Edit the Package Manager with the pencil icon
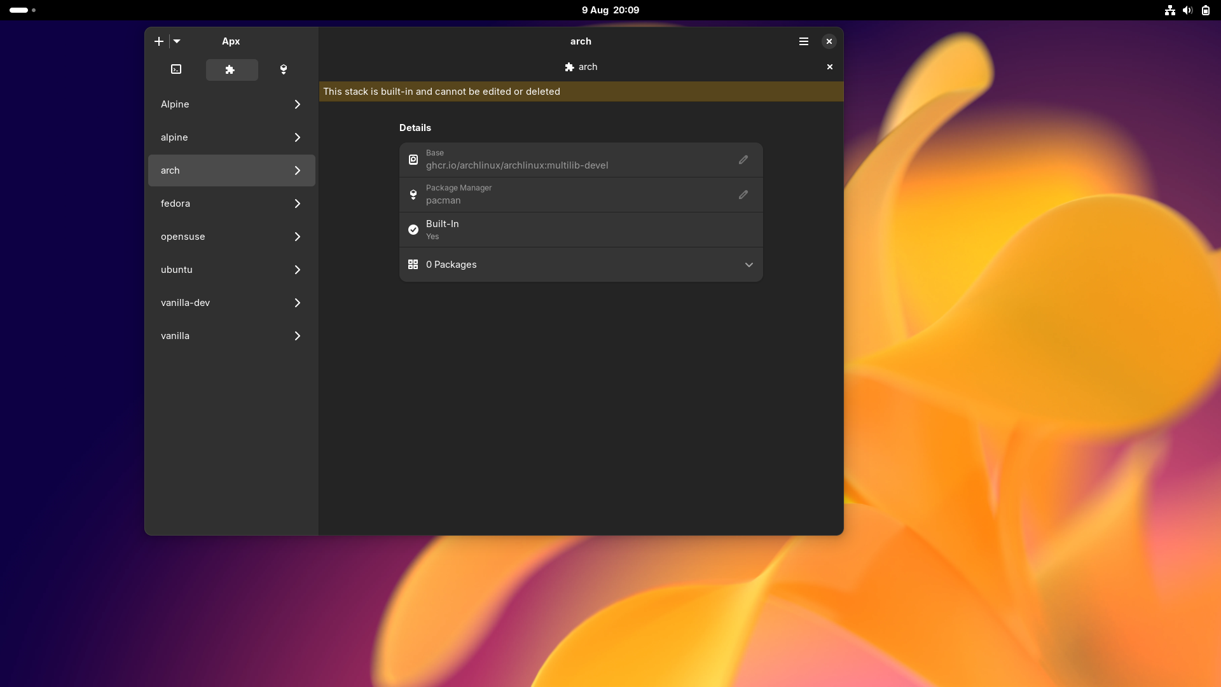 tap(743, 195)
